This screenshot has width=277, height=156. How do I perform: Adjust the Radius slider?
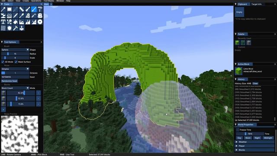(15, 54)
